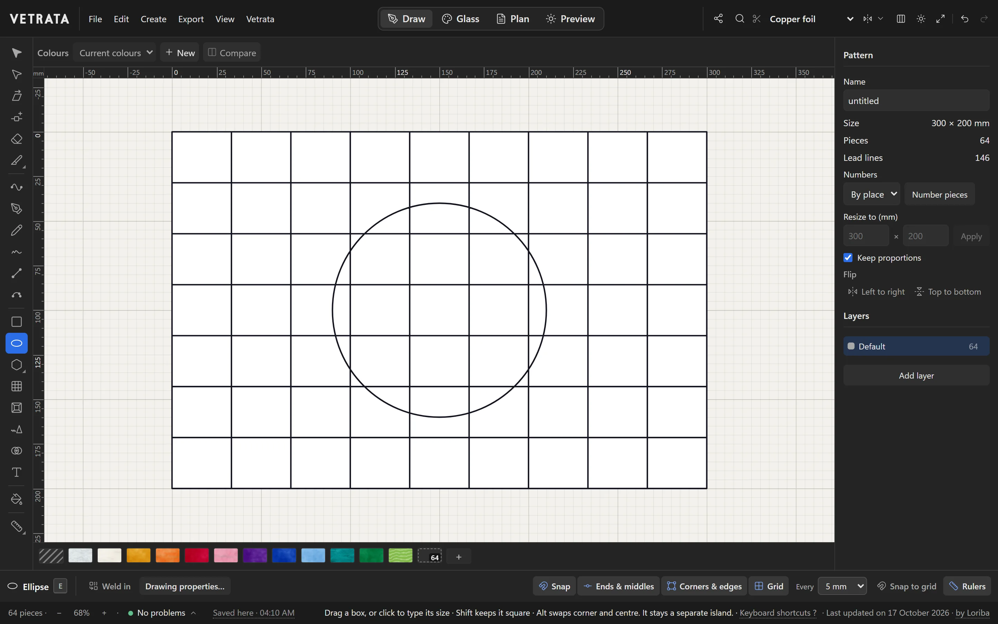
Task: Select the hollow-arrow point edit tool
Action: click(17, 74)
